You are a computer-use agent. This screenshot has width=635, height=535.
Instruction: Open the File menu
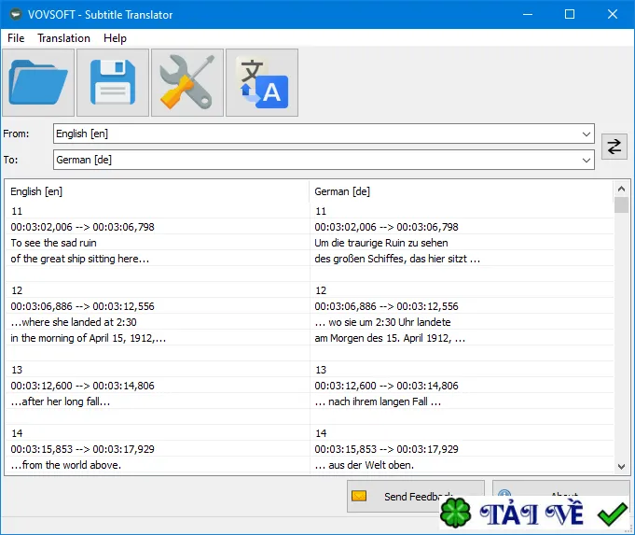[16, 38]
